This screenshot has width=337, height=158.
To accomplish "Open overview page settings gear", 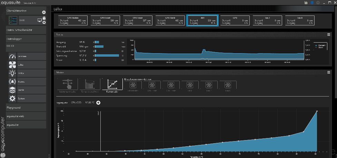I will (x=44, y=22).
